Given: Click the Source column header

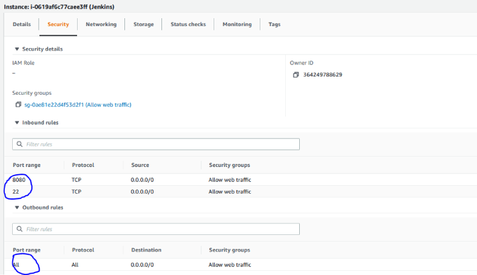Looking at the screenshot, I should tap(140, 165).
